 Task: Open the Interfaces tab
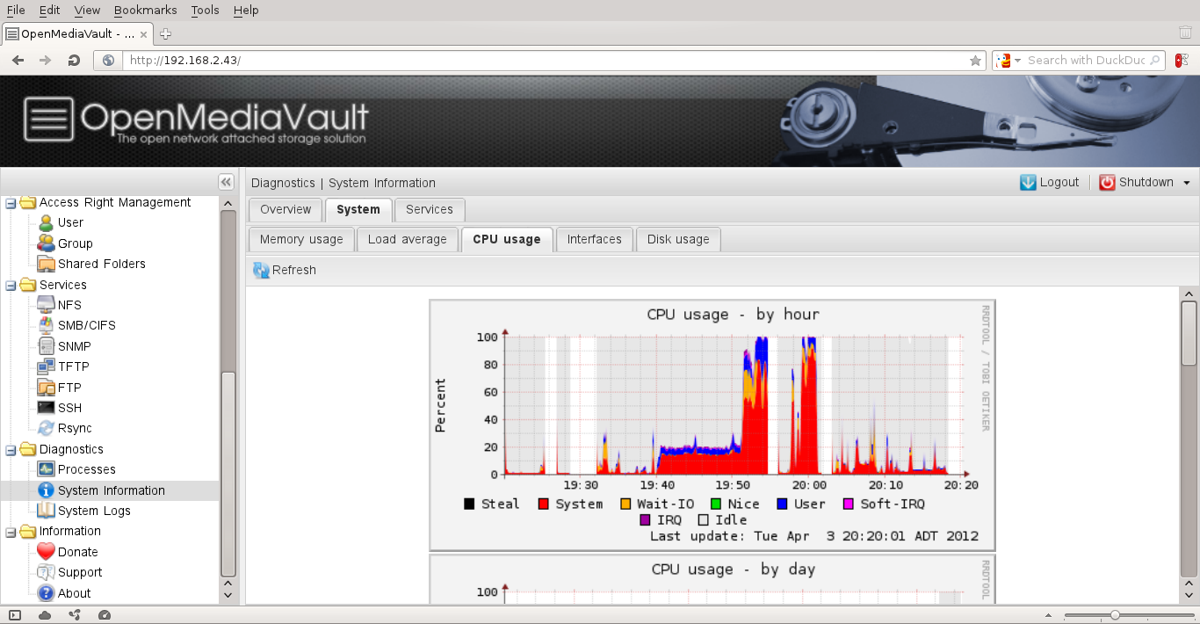595,240
